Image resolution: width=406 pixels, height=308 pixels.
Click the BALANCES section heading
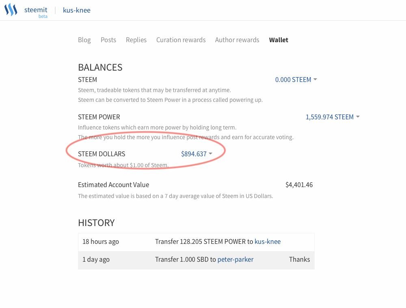tap(100, 67)
